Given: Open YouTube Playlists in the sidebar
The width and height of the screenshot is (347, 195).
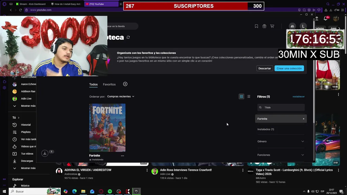Looking at the screenshot, I should 26,132.
